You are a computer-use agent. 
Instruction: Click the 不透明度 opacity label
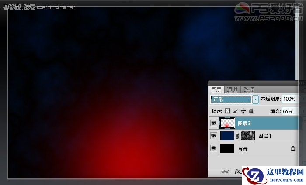[271, 99]
